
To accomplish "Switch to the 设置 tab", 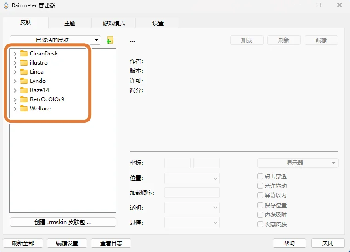I will (158, 23).
